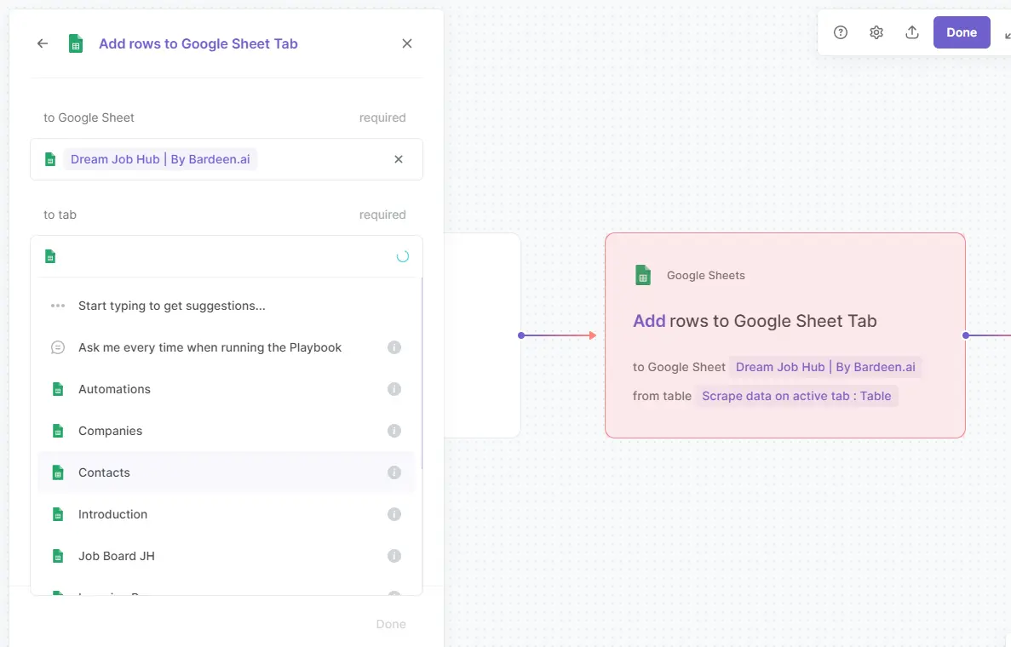1011x647 pixels.
Task: Open info icon for Introduction
Action: click(394, 514)
